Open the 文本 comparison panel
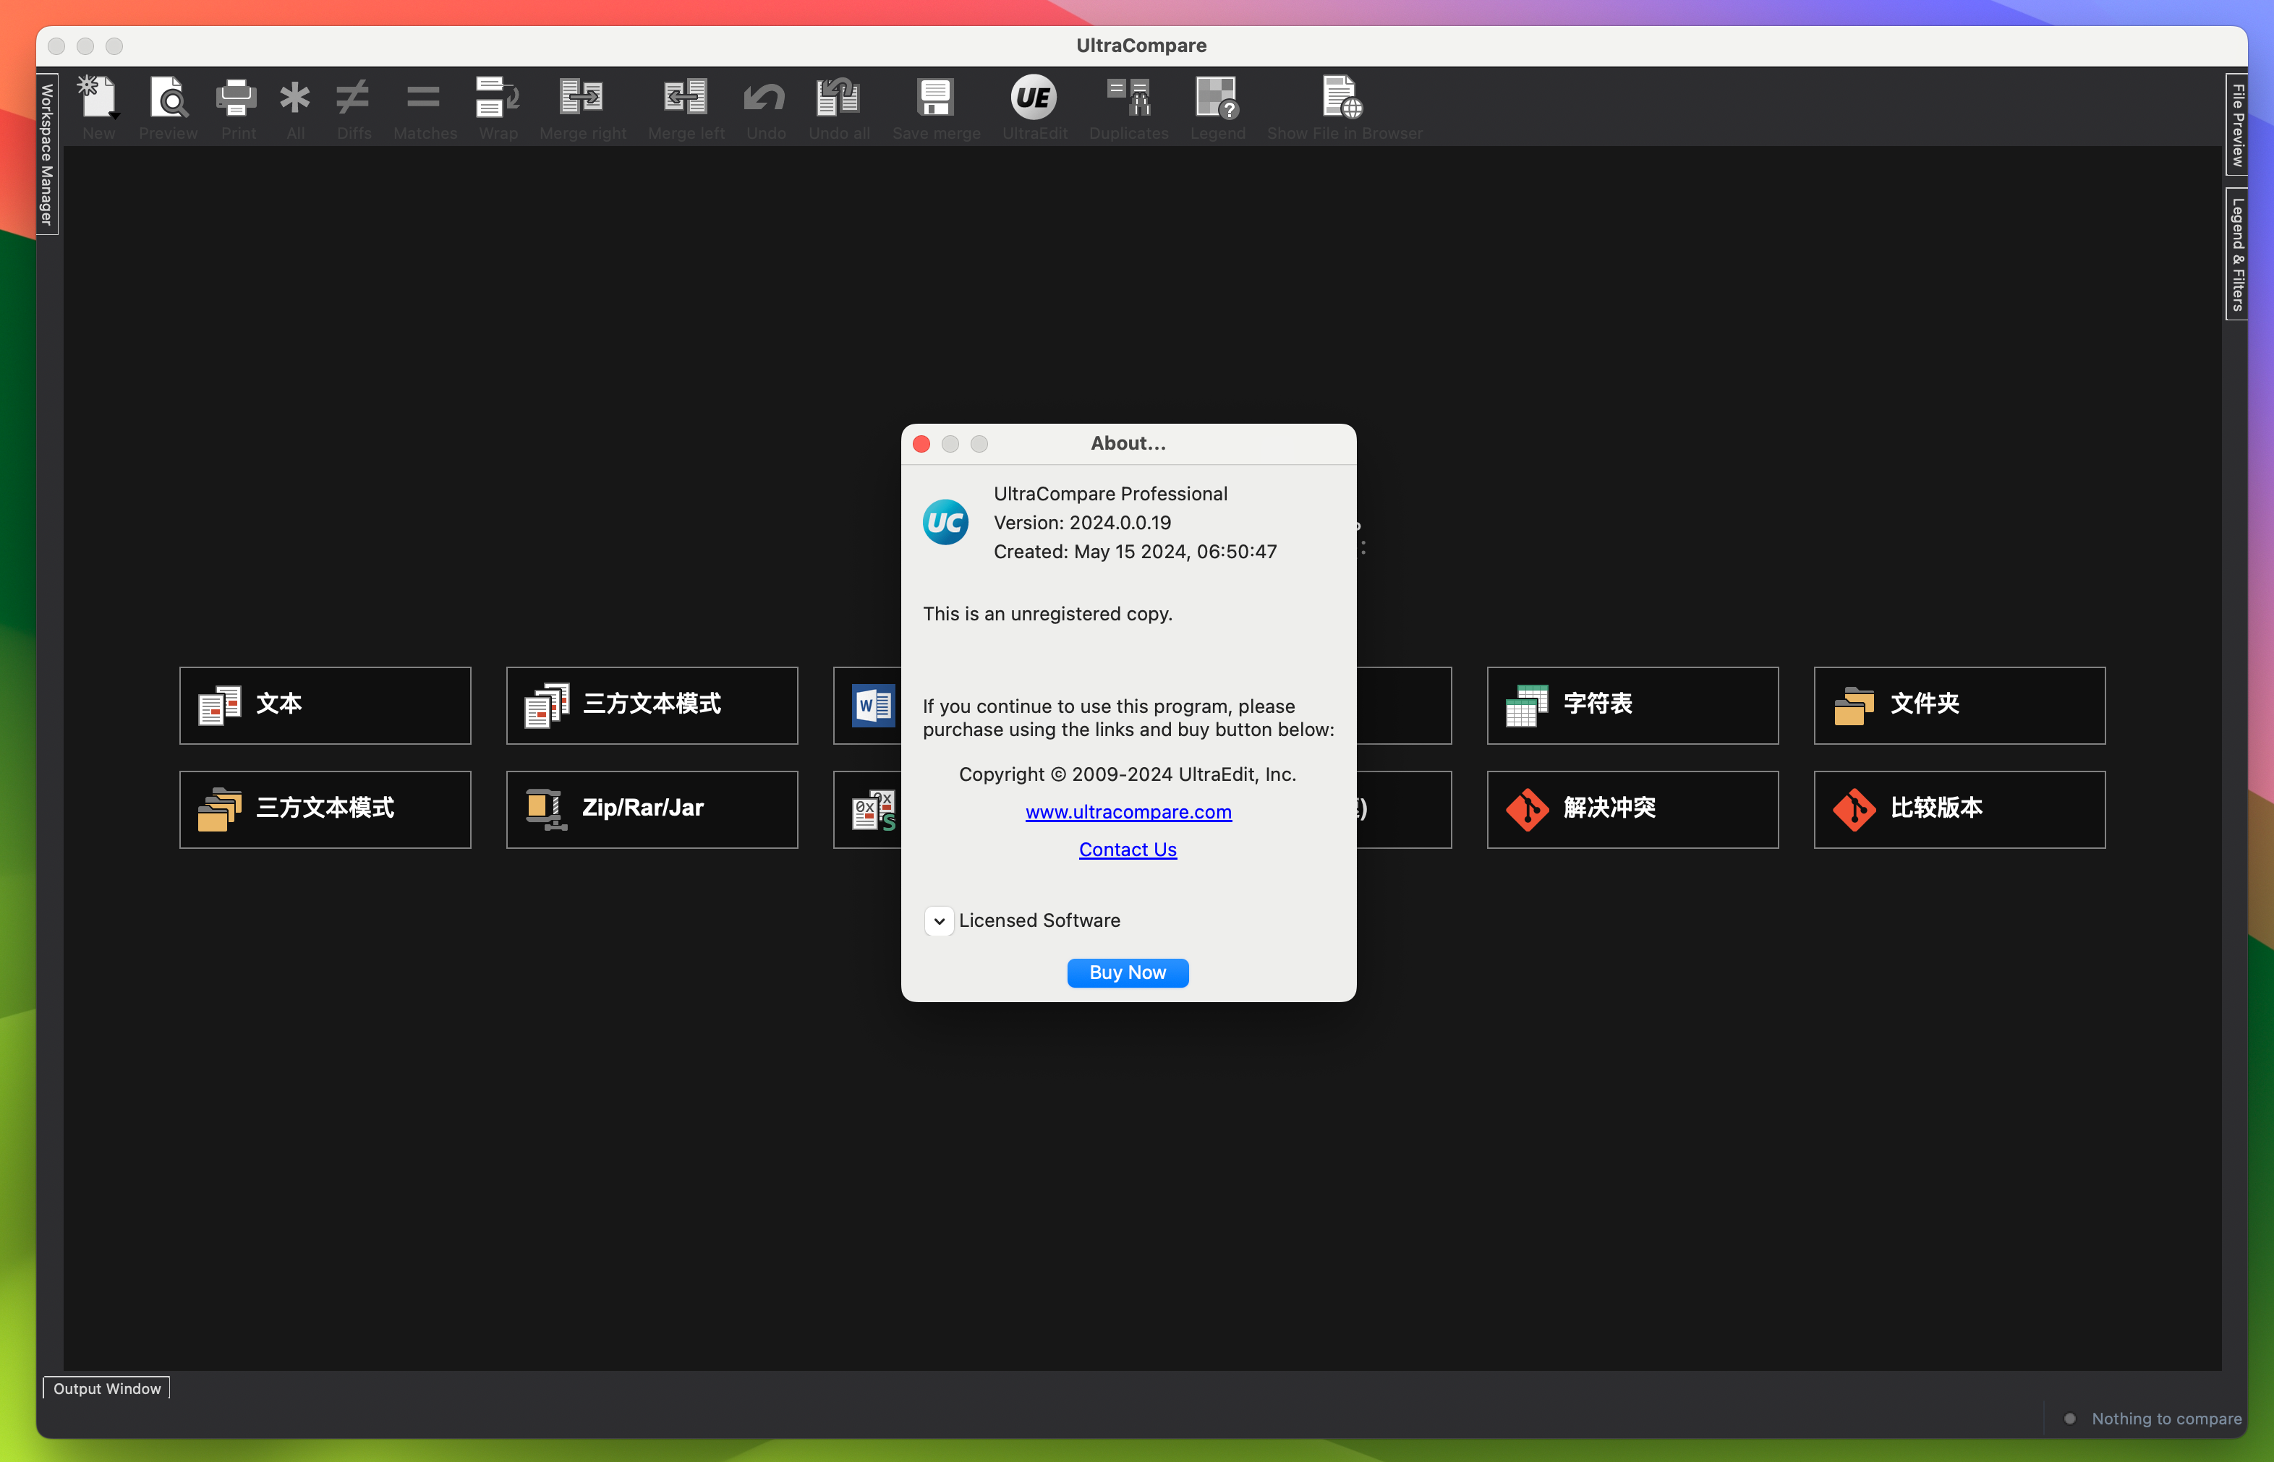The image size is (2274, 1462). coord(325,704)
